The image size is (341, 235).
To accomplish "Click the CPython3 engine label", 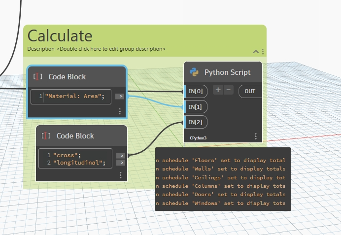I will 198,138.
